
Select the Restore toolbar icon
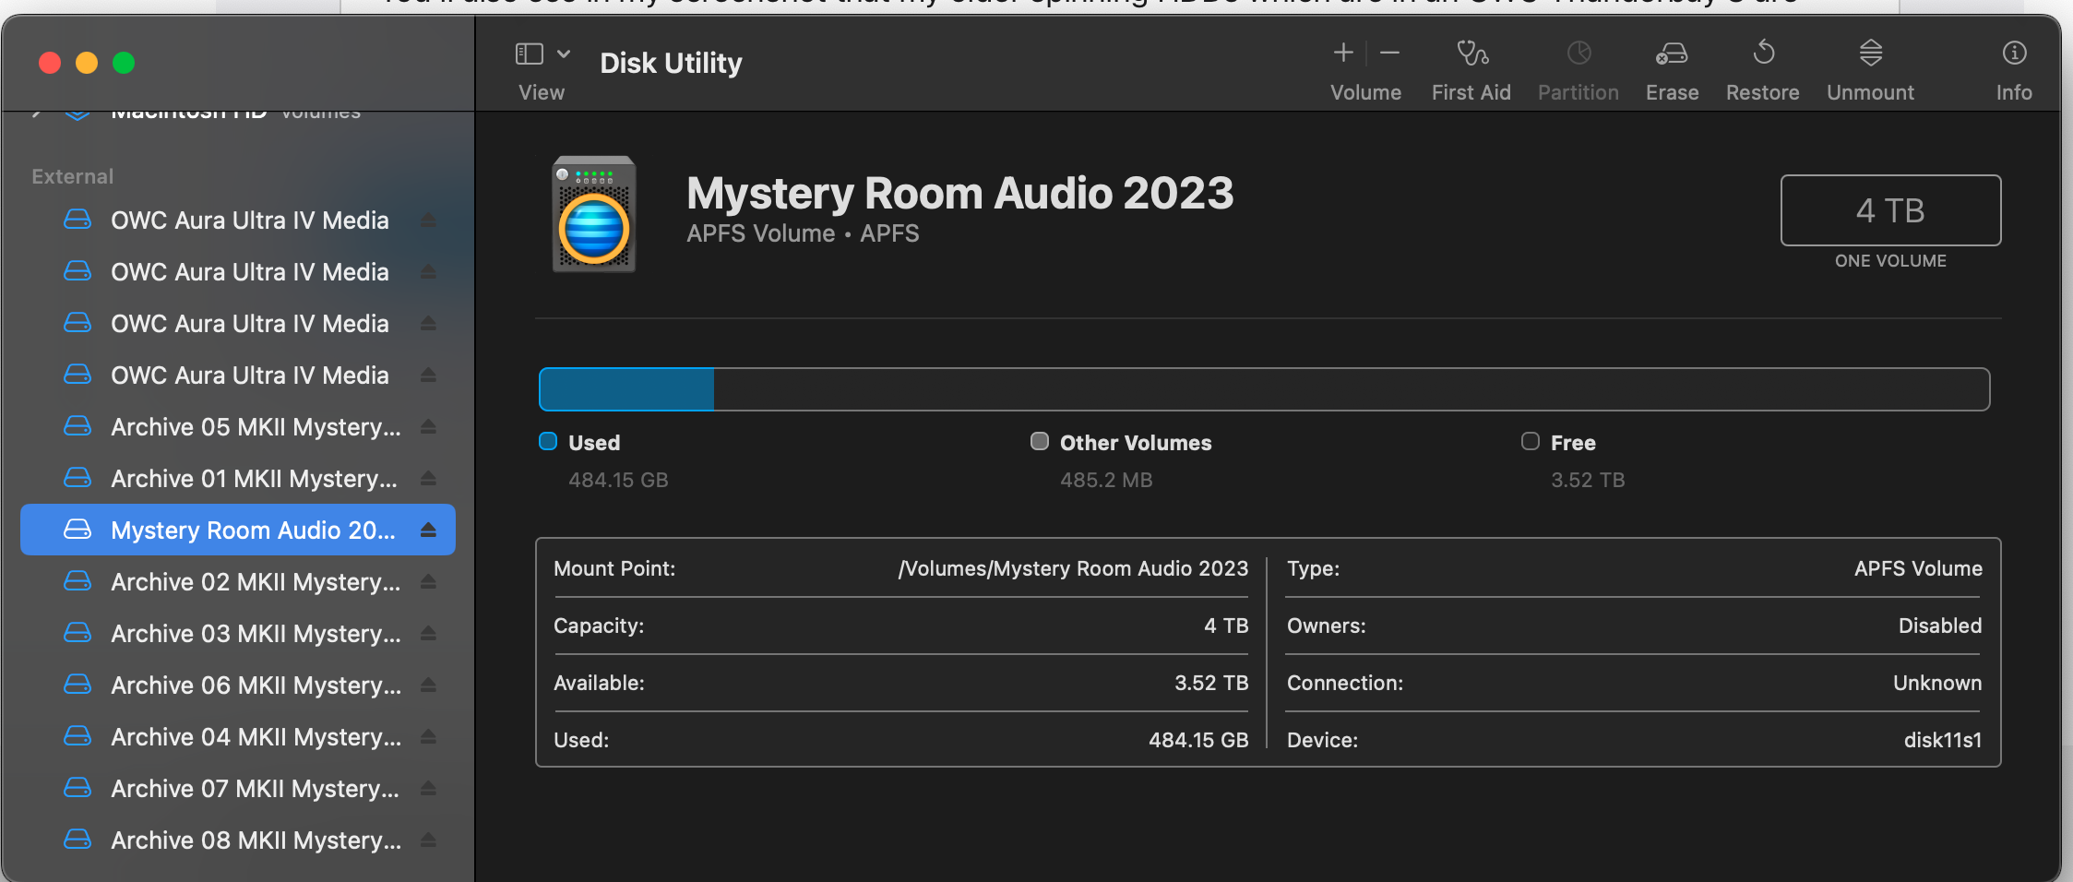[x=1763, y=53]
